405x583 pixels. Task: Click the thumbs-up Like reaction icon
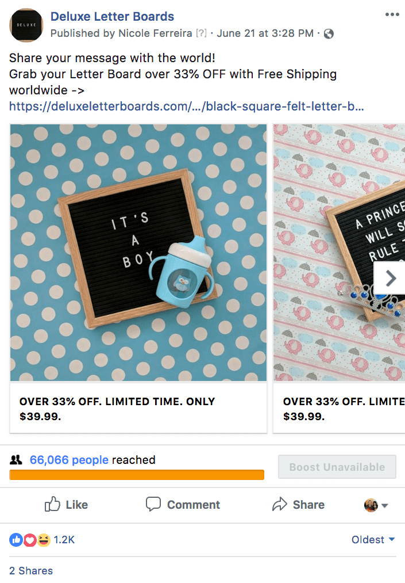pyautogui.click(x=16, y=540)
